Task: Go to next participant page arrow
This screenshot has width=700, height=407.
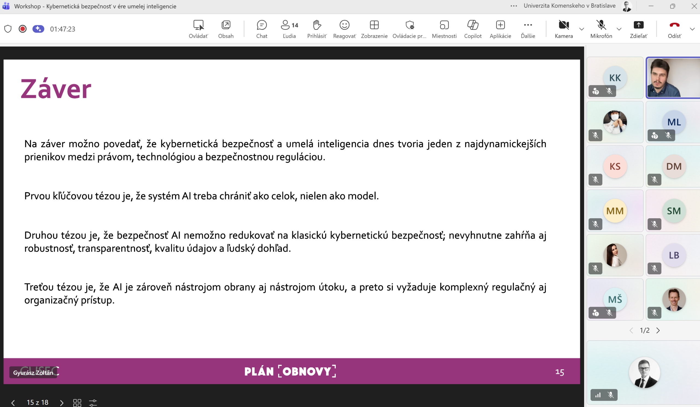Action: 658,330
